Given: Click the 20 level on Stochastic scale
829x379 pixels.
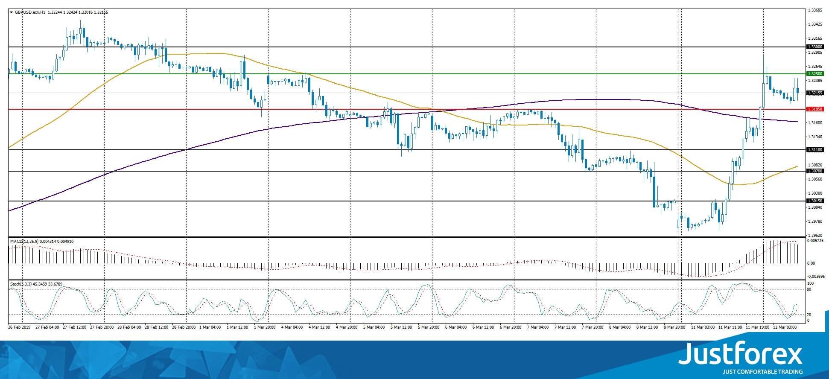Looking at the screenshot, I should click(x=809, y=315).
